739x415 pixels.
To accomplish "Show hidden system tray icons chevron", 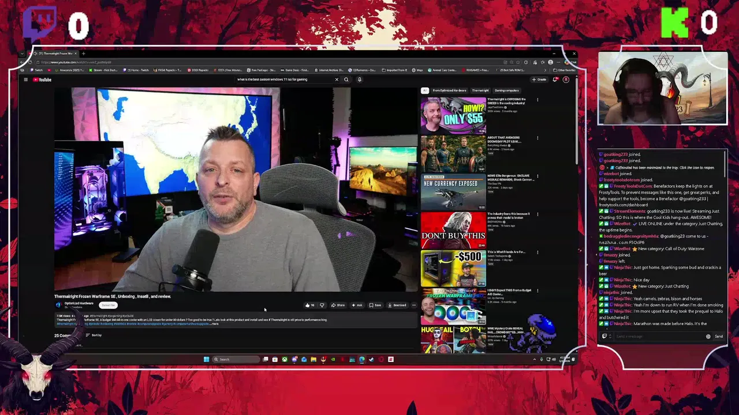I will coord(534,359).
